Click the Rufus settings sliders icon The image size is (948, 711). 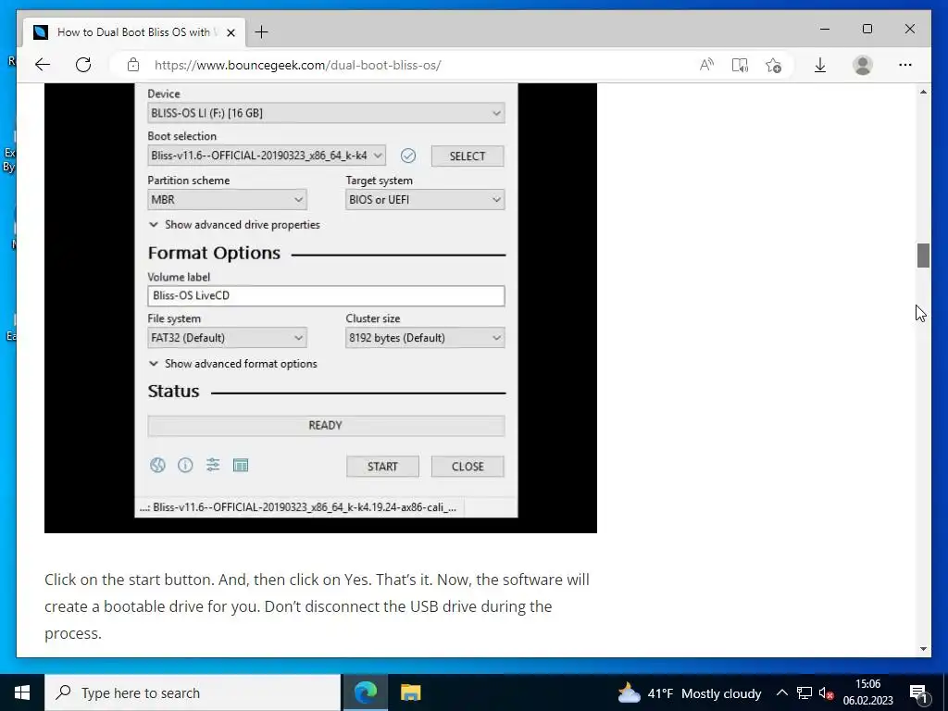pos(213,465)
